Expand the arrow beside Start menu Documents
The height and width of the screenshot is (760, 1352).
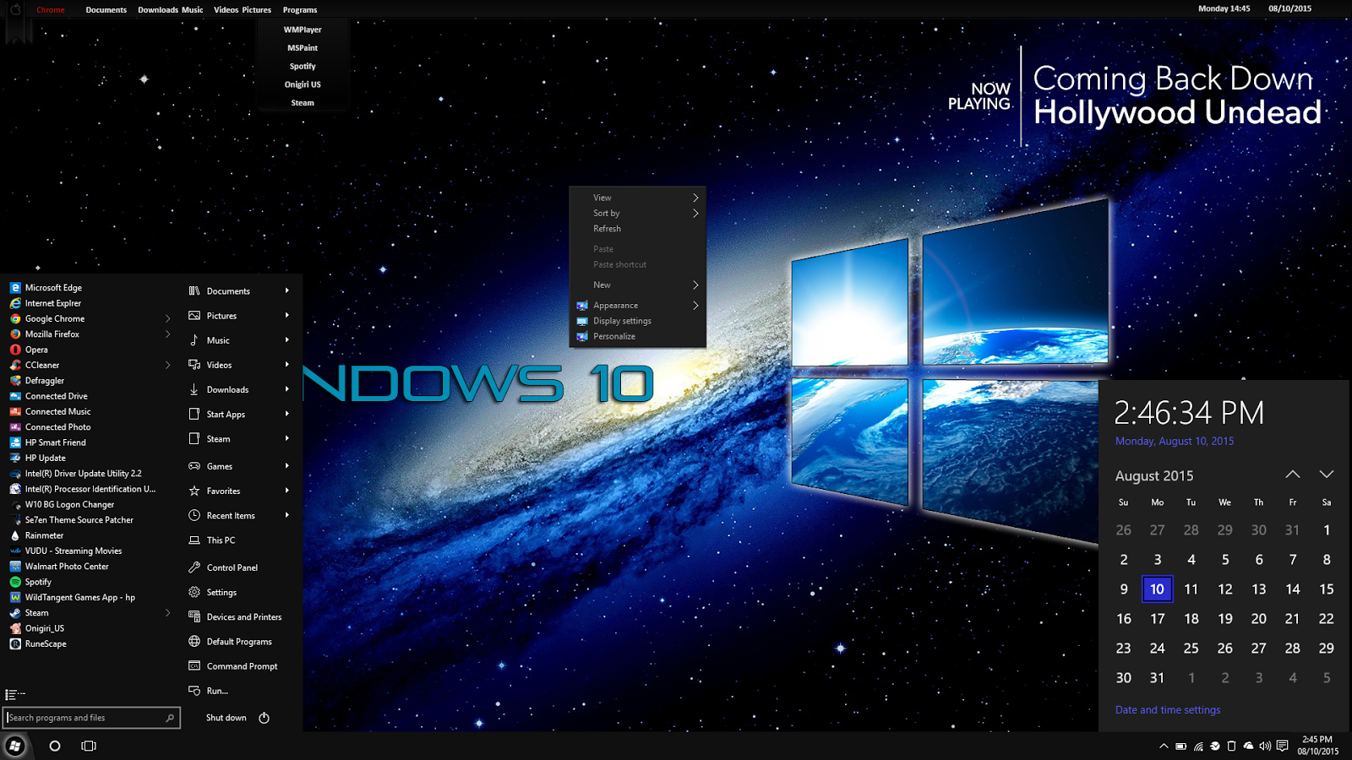(287, 290)
